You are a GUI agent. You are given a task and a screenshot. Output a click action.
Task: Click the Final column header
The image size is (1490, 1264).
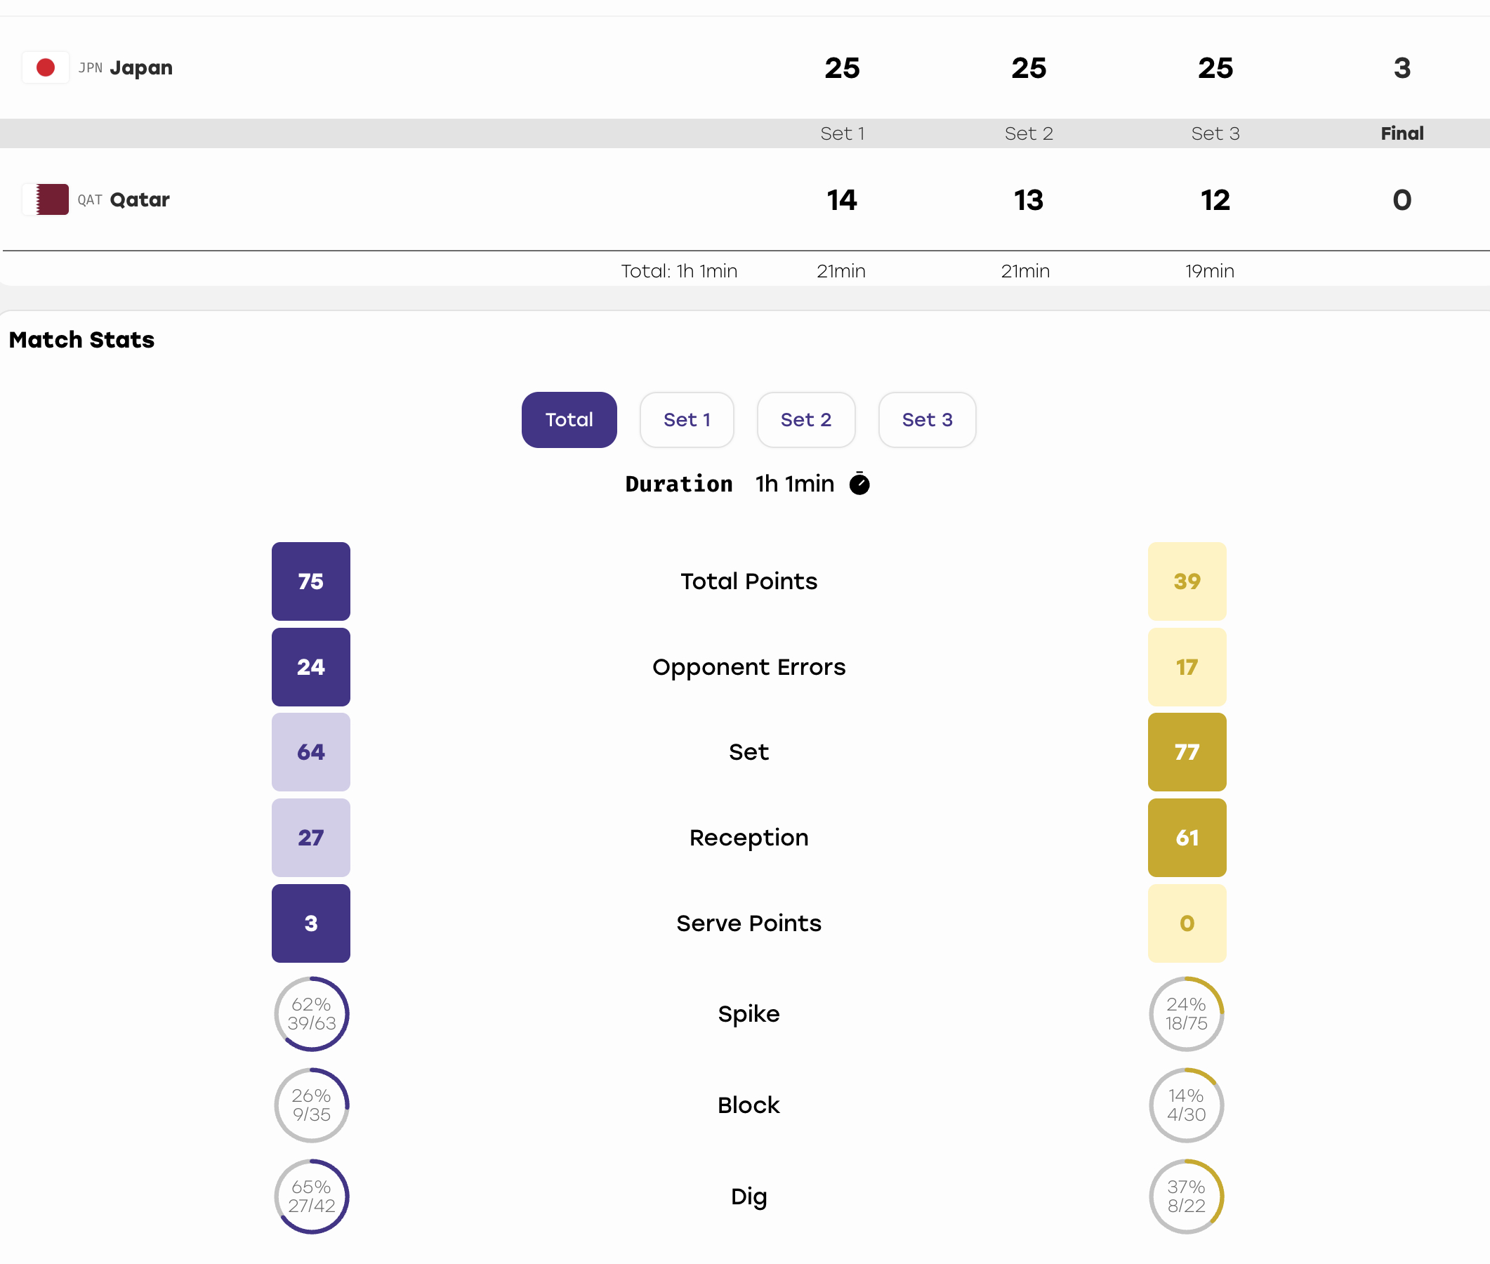pyautogui.click(x=1402, y=133)
